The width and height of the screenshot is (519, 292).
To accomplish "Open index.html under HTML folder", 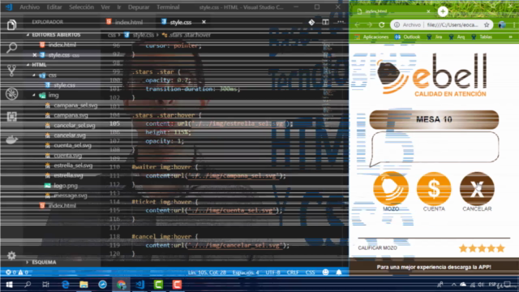I will click(62, 205).
